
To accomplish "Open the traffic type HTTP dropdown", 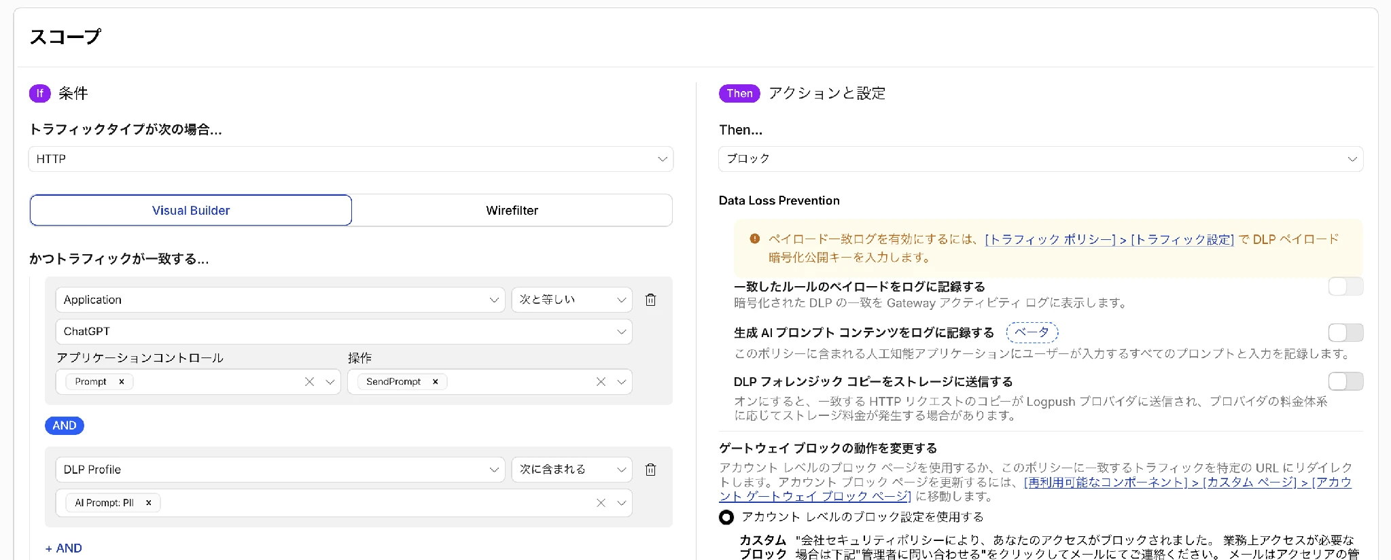I will [x=351, y=159].
